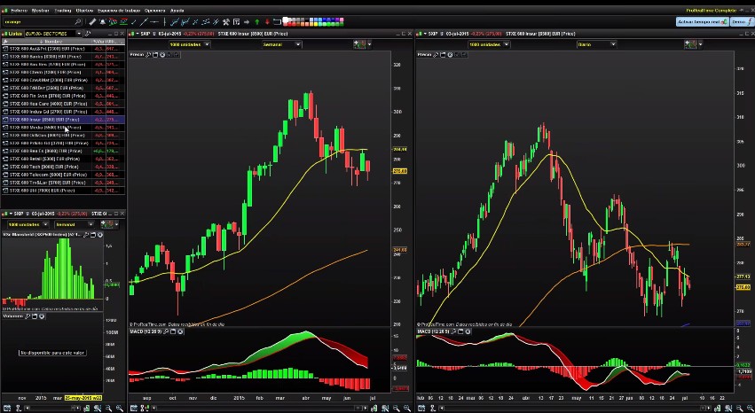
Task: Open the wrench settings beside the Listas dropdown
Action: (x=88, y=34)
